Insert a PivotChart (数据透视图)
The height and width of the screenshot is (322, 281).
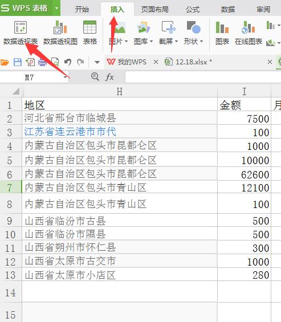pyautogui.click(x=60, y=32)
